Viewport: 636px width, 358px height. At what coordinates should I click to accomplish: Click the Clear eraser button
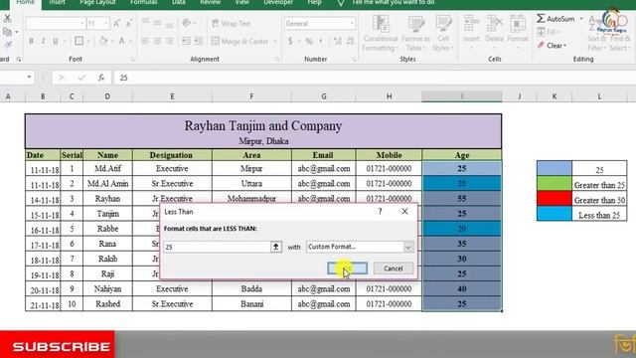pyautogui.click(x=551, y=46)
